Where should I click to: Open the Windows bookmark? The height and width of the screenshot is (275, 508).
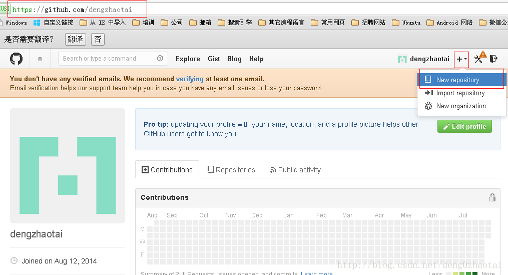14,23
